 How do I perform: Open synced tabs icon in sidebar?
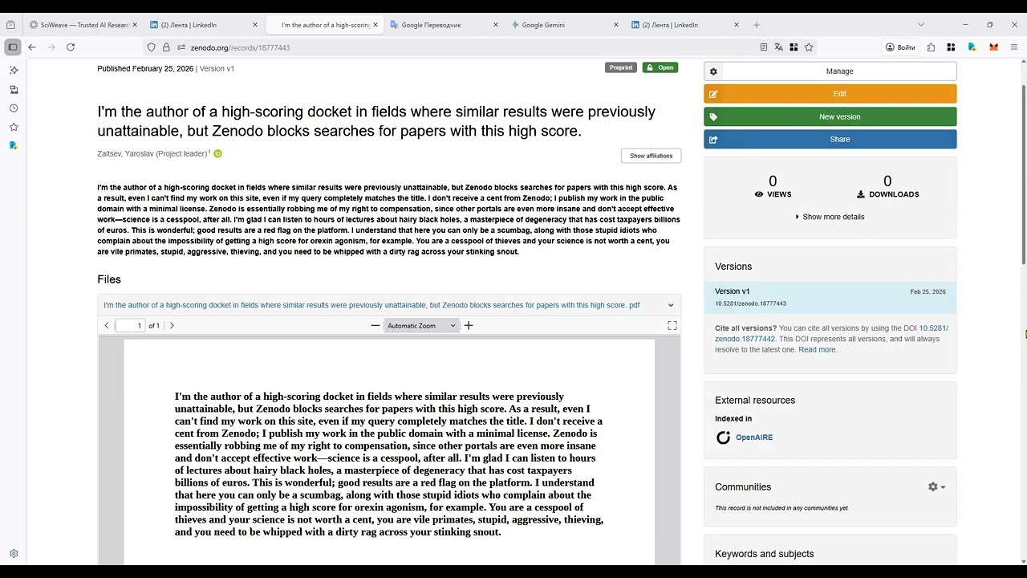click(14, 90)
